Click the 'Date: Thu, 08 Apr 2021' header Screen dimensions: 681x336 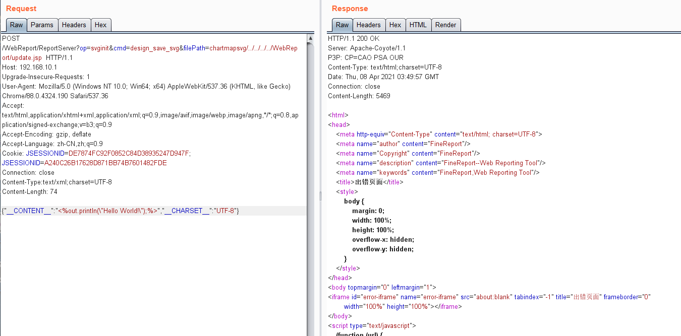click(x=383, y=77)
